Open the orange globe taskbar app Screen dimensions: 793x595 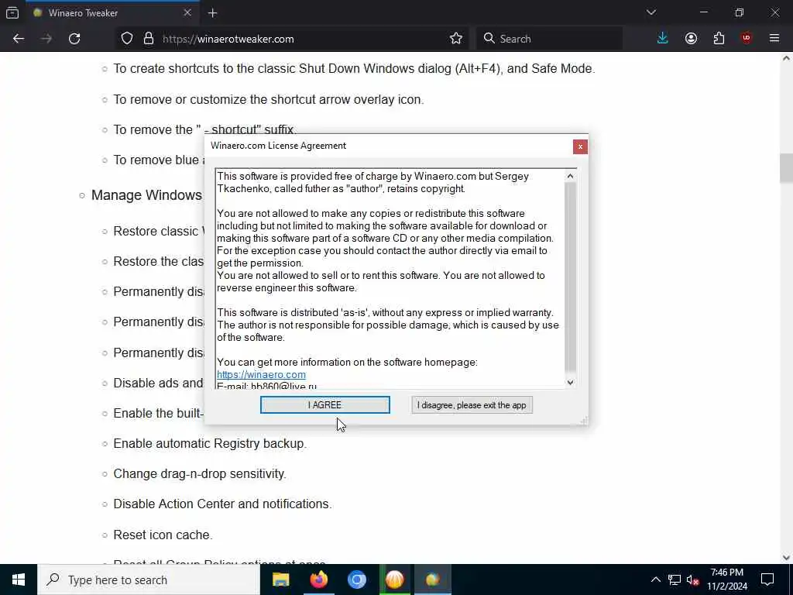[394, 580]
